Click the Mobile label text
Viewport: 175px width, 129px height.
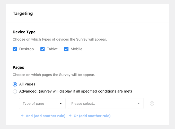point(76,49)
